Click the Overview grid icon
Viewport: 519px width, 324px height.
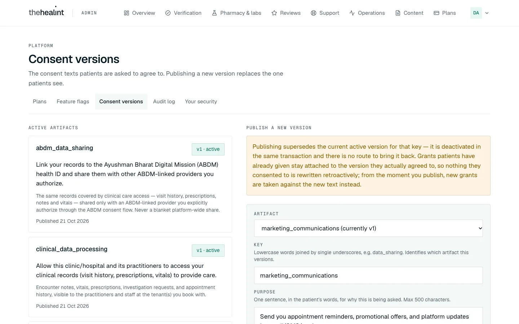[127, 13]
